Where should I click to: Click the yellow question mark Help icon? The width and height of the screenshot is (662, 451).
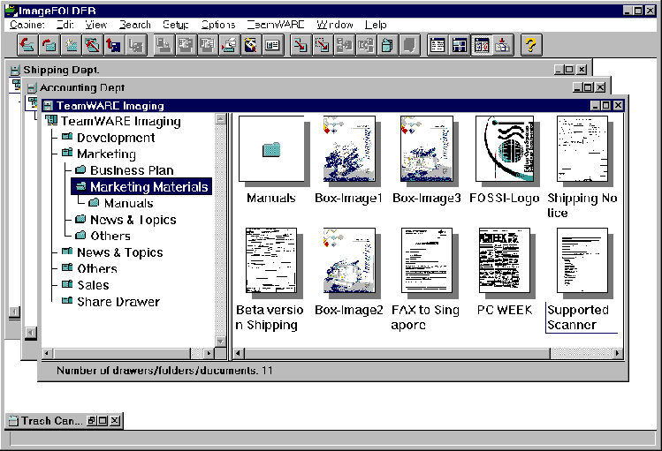pos(531,45)
